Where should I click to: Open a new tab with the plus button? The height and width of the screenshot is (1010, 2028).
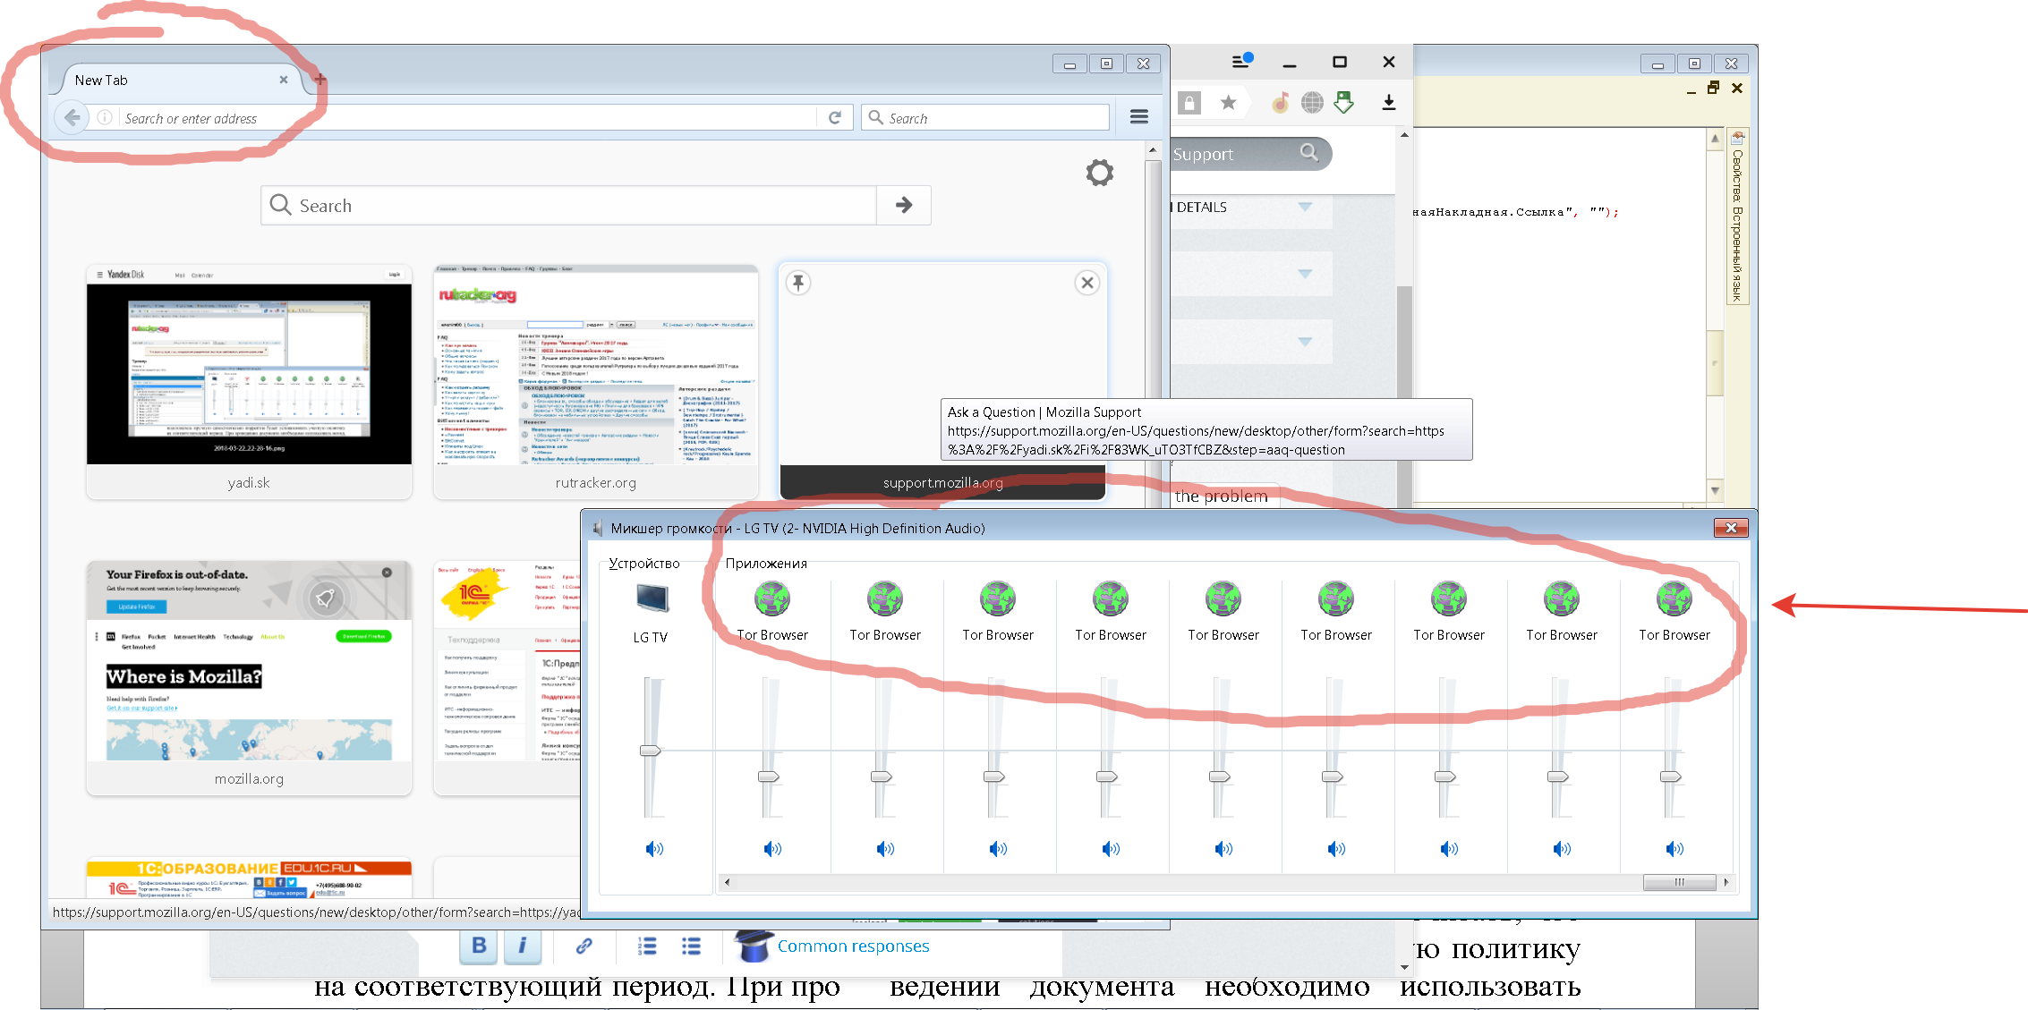pos(320,80)
